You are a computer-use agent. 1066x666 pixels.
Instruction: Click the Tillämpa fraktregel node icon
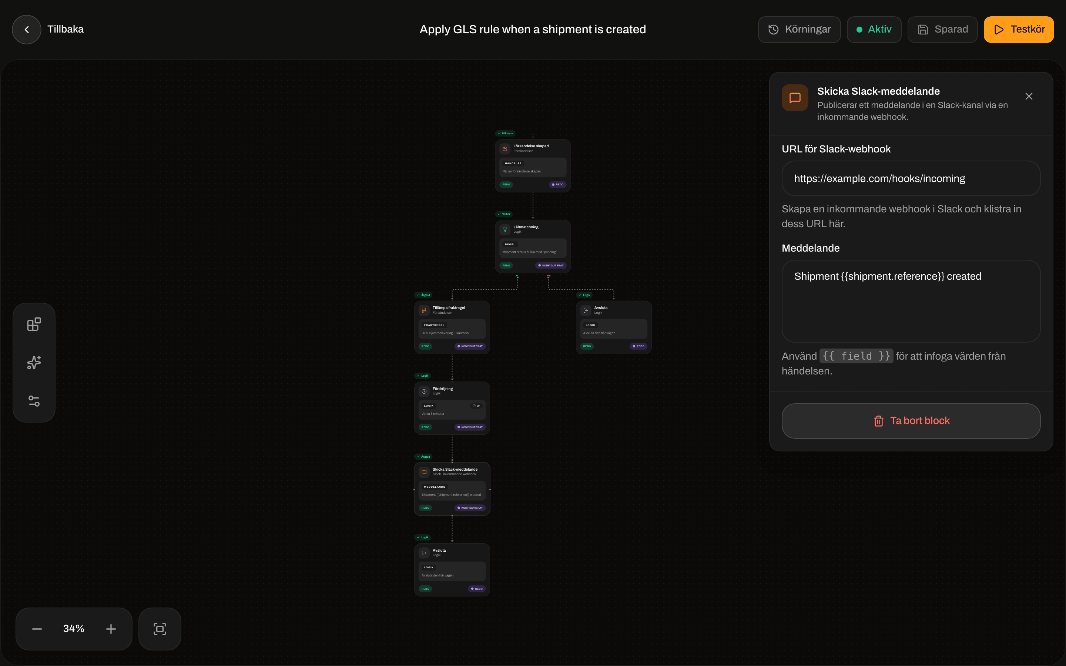coord(424,310)
